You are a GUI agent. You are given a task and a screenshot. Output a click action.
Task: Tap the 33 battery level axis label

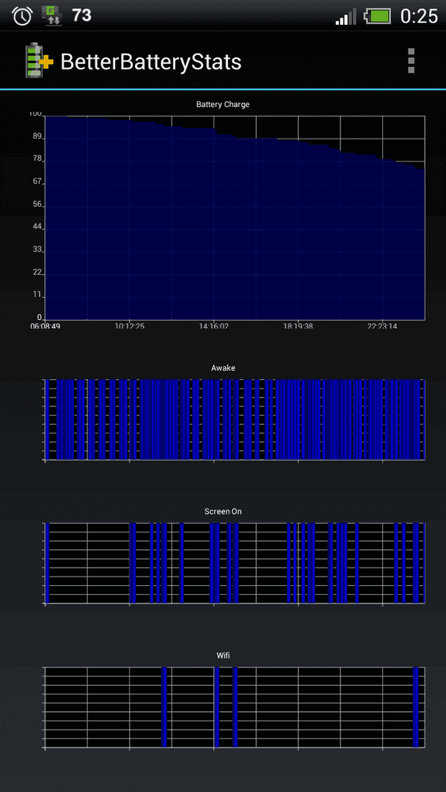point(37,251)
